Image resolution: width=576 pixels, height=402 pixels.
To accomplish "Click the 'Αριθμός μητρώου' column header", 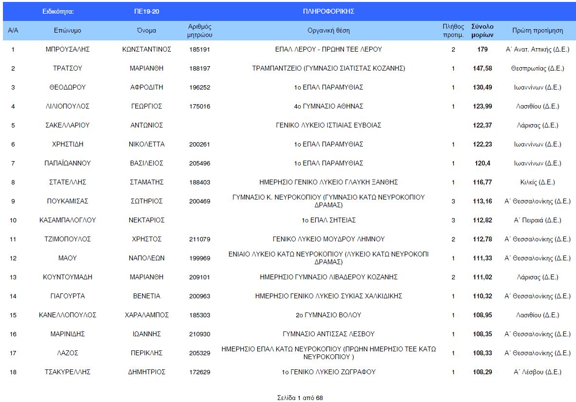I will pyautogui.click(x=199, y=31).
